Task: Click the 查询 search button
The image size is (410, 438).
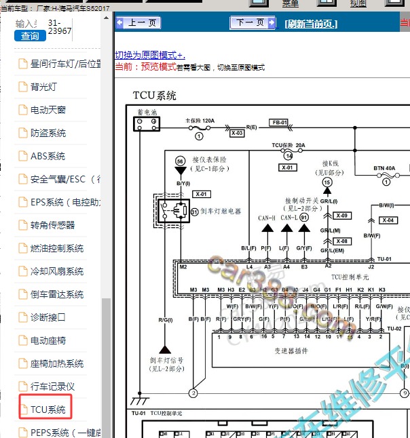Action: pyautogui.click(x=30, y=36)
